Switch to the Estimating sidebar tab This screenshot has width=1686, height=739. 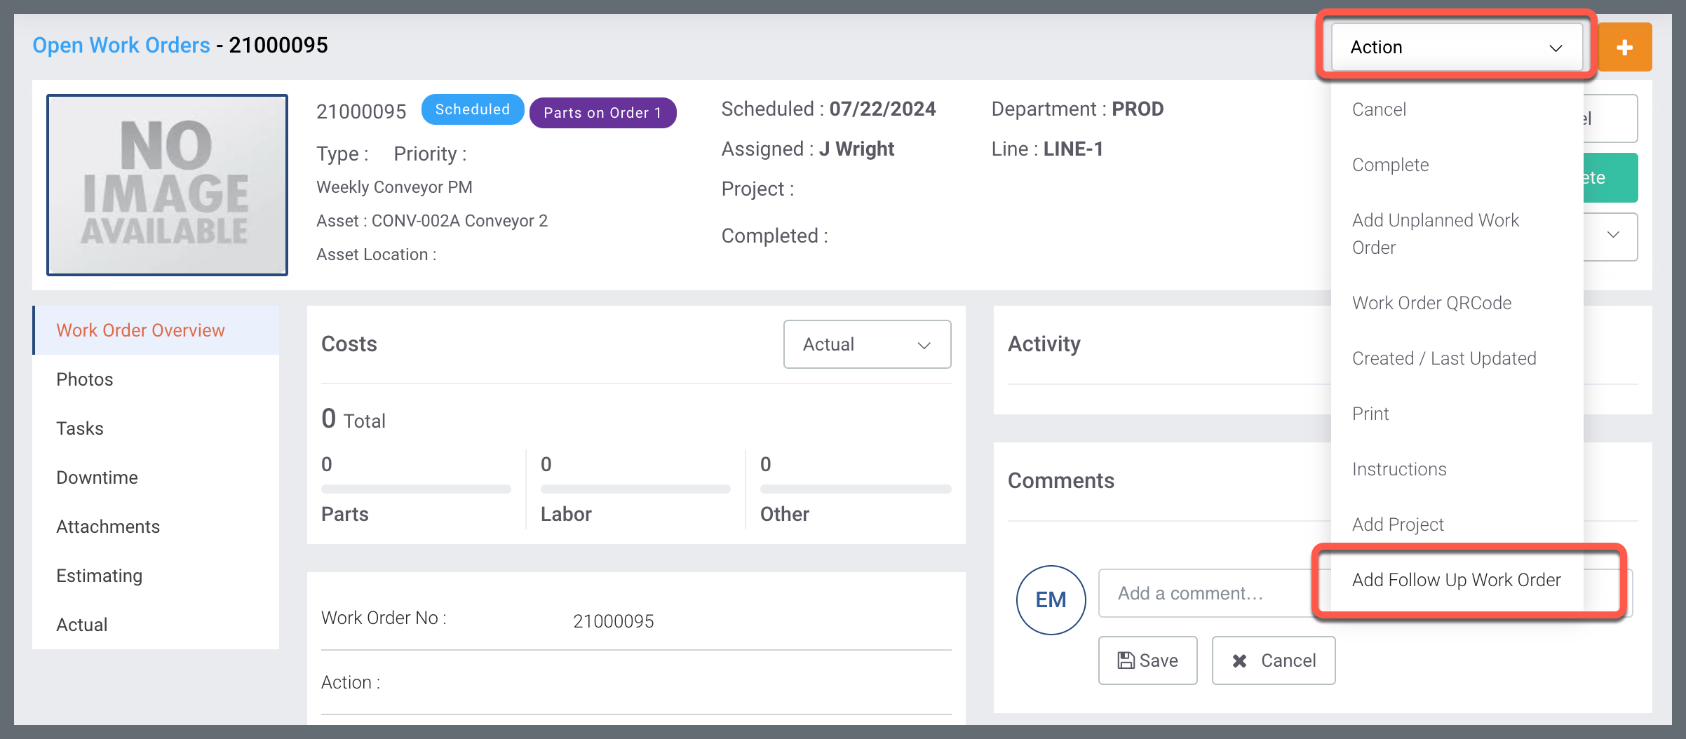click(156, 576)
